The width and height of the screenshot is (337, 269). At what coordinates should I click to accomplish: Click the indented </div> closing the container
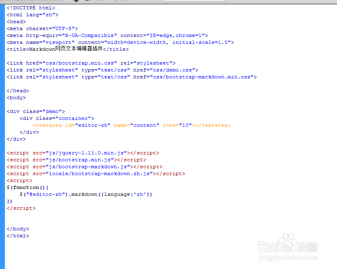coord(29,132)
